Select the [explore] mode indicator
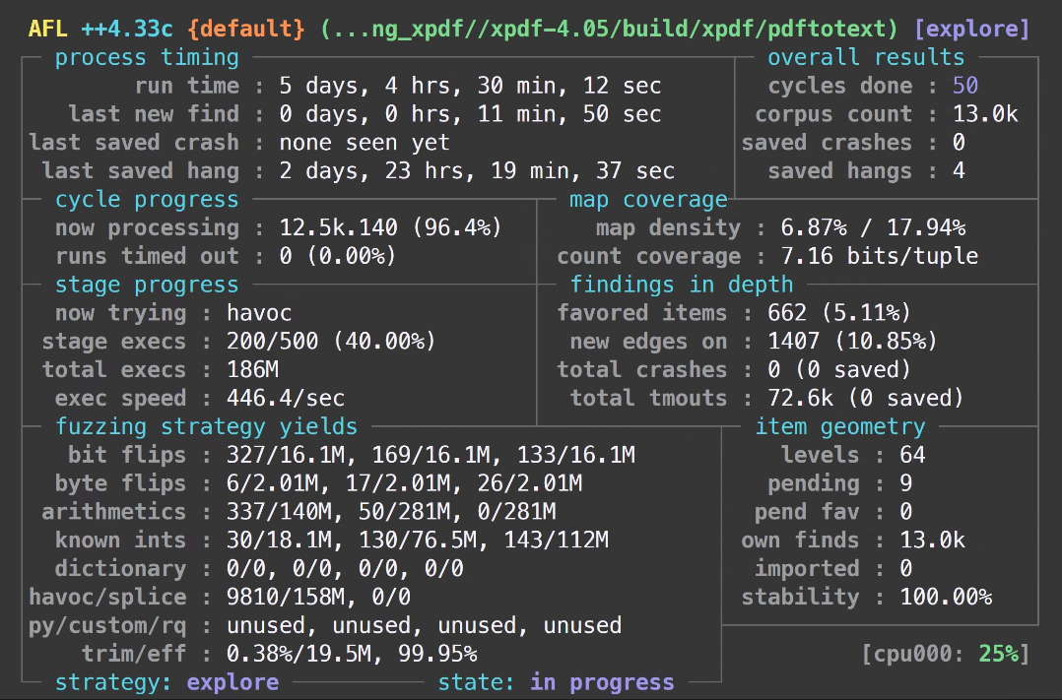This screenshot has width=1062, height=700. point(971,29)
